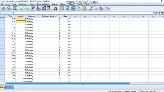Toggle the Value labels icon
Screen dimensions: 164x92
pyautogui.click(x=90, y=8)
